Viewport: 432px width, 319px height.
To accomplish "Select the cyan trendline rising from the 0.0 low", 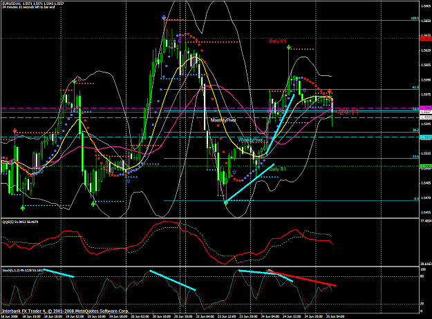I will 250,184.
